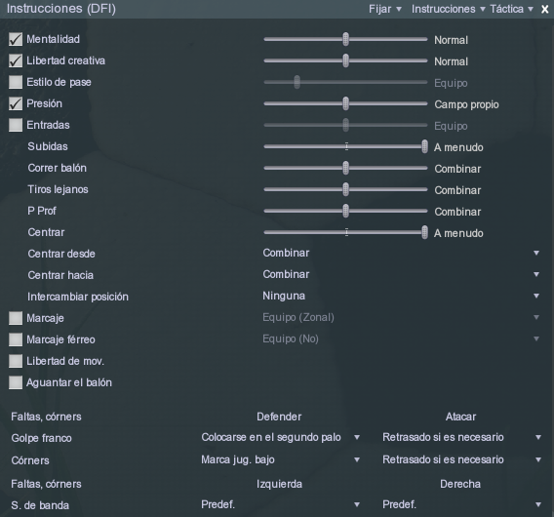Enable the Entradas checkbox
Image resolution: width=554 pixels, height=517 pixels.
pyautogui.click(x=16, y=125)
